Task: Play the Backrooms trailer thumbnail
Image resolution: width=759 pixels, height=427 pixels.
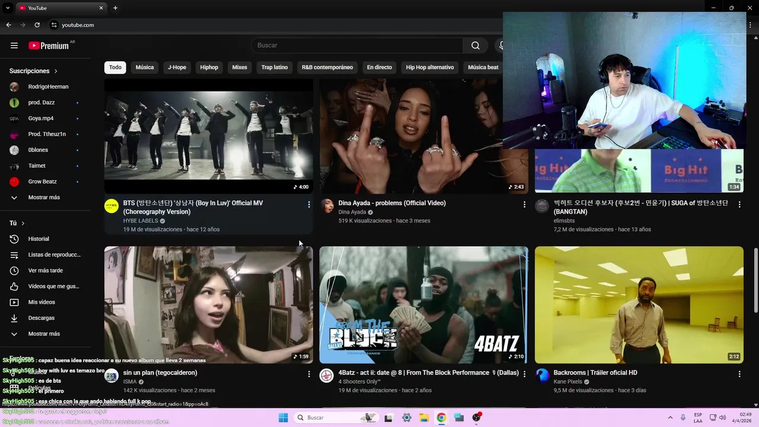Action: click(x=639, y=305)
